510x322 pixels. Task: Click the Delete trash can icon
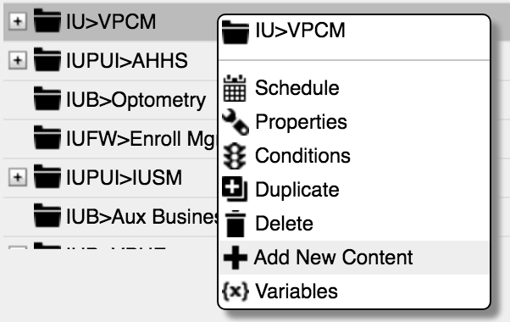(236, 224)
